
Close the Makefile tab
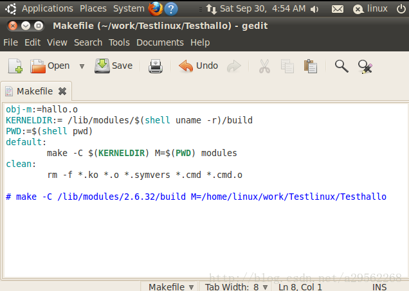[62, 91]
